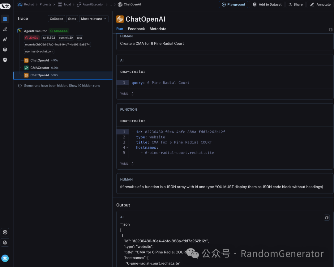Viewport: 334px width, 267px height.
Task: Click the title: CMA for 6 Pine line
Action: click(x=174, y=142)
